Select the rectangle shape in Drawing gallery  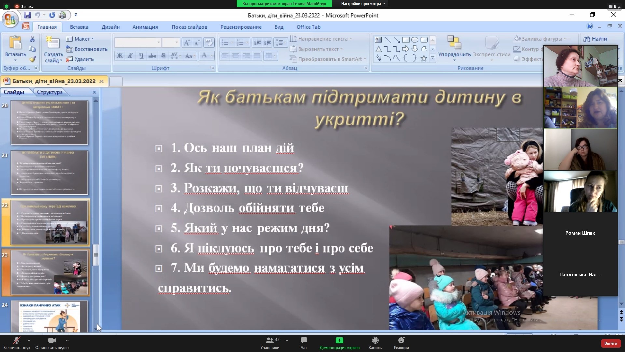point(406,40)
